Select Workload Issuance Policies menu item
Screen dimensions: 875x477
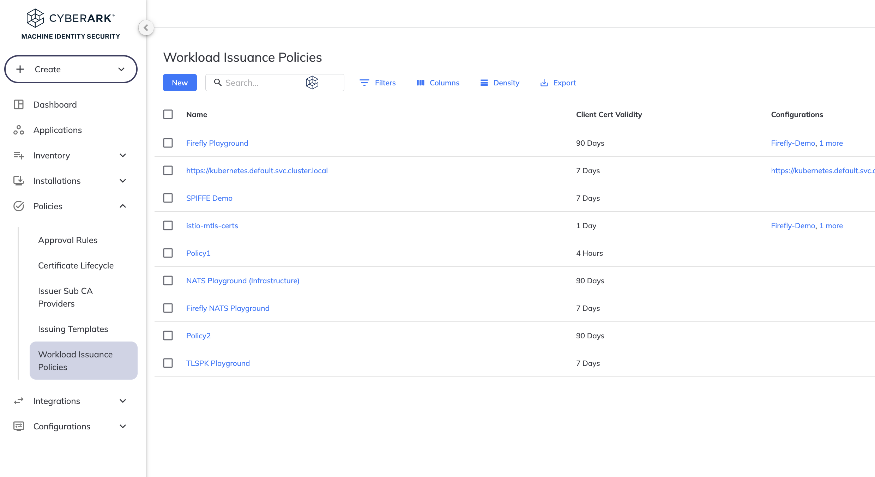point(84,361)
